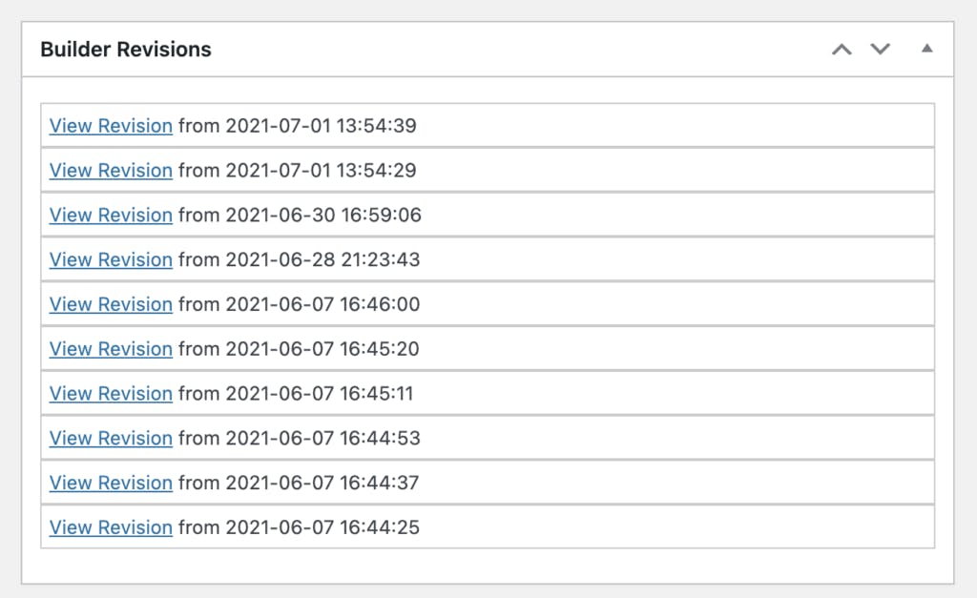This screenshot has height=598, width=977.
Task: Open View Revision link for 2021-07-01 13:54:29
Action: click(111, 171)
